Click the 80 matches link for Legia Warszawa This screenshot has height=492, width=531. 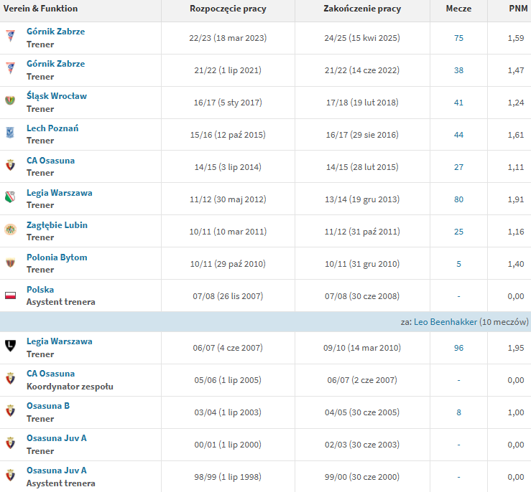458,199
